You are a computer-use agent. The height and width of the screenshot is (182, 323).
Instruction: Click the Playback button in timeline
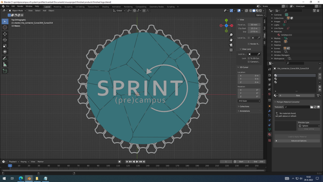(x=14, y=162)
